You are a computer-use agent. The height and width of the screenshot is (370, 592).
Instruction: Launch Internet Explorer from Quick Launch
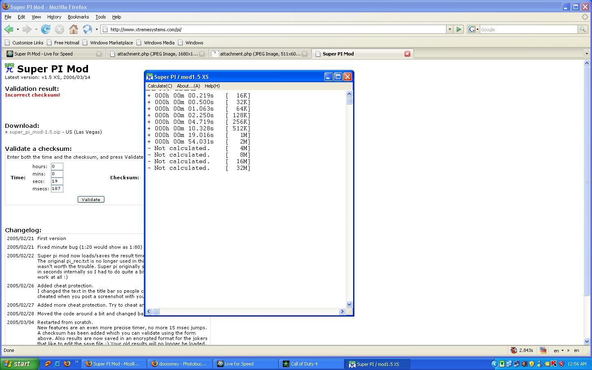(57, 364)
